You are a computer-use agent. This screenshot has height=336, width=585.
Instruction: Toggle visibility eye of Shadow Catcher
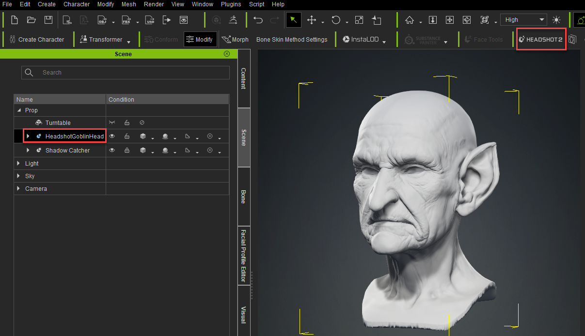[x=112, y=150]
